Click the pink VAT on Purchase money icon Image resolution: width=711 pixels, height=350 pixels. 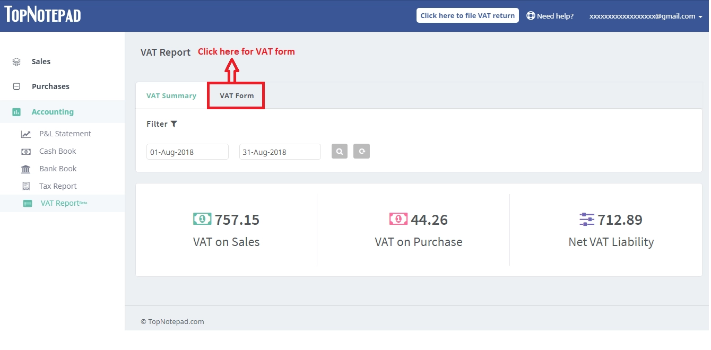click(x=398, y=219)
